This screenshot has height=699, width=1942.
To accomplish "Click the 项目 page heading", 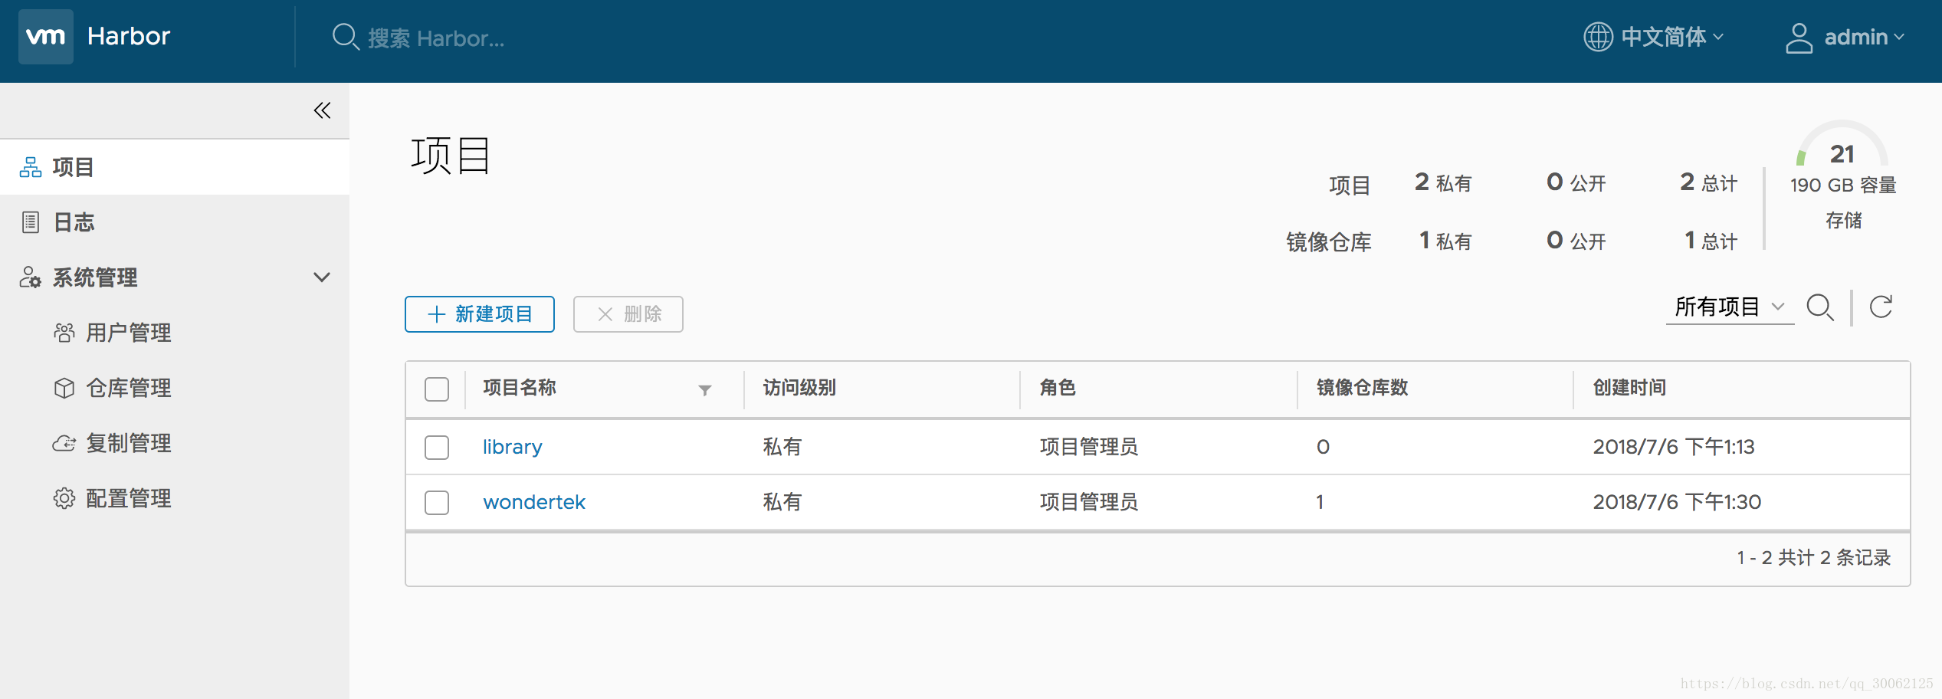I will (451, 156).
